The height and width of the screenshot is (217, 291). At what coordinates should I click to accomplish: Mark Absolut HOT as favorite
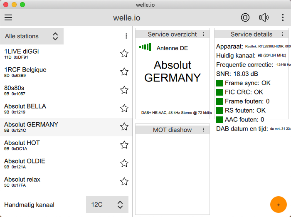124,145
